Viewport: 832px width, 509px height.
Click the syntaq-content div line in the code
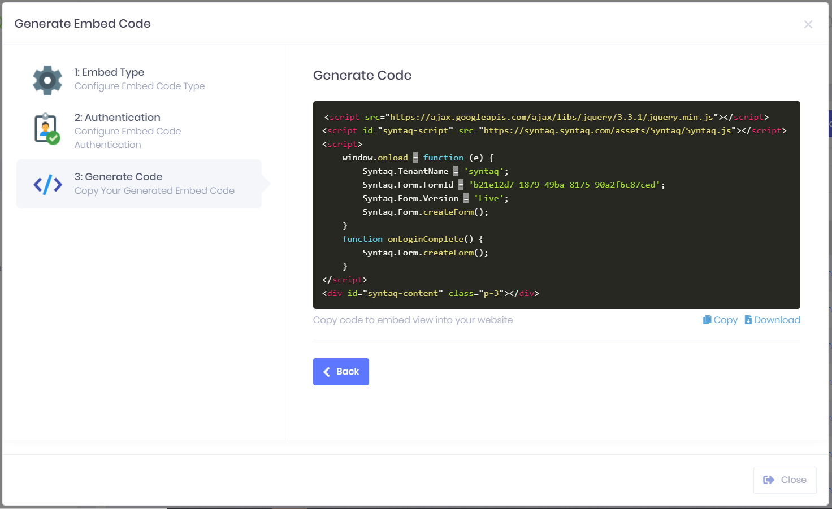click(430, 293)
